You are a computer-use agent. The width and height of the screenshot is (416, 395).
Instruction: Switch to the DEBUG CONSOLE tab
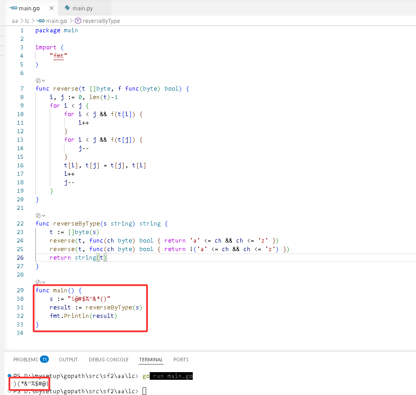[108, 360]
